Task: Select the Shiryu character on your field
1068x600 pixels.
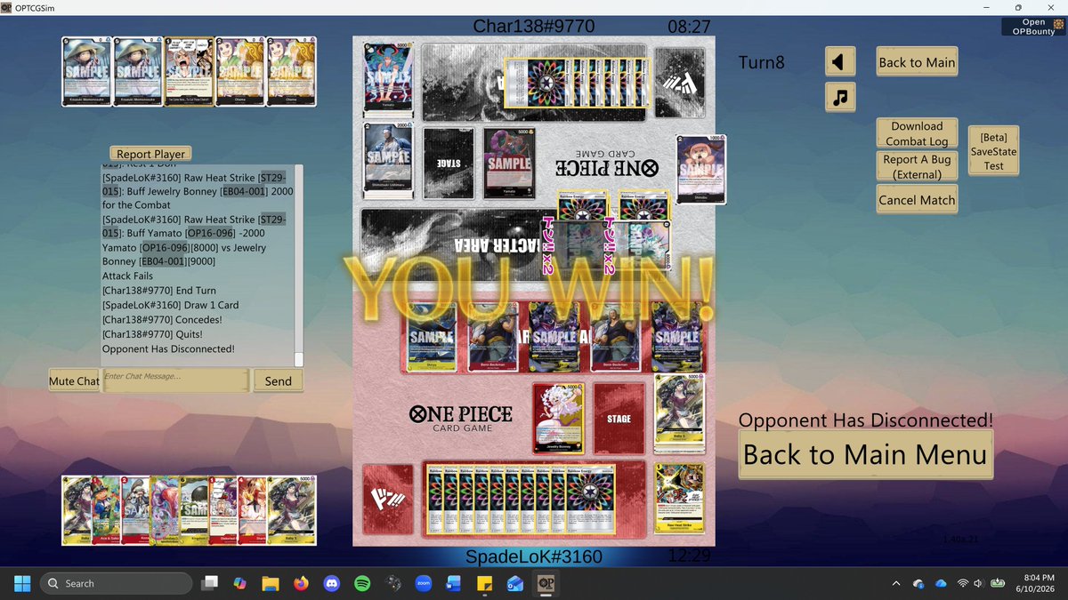Action: (x=432, y=336)
